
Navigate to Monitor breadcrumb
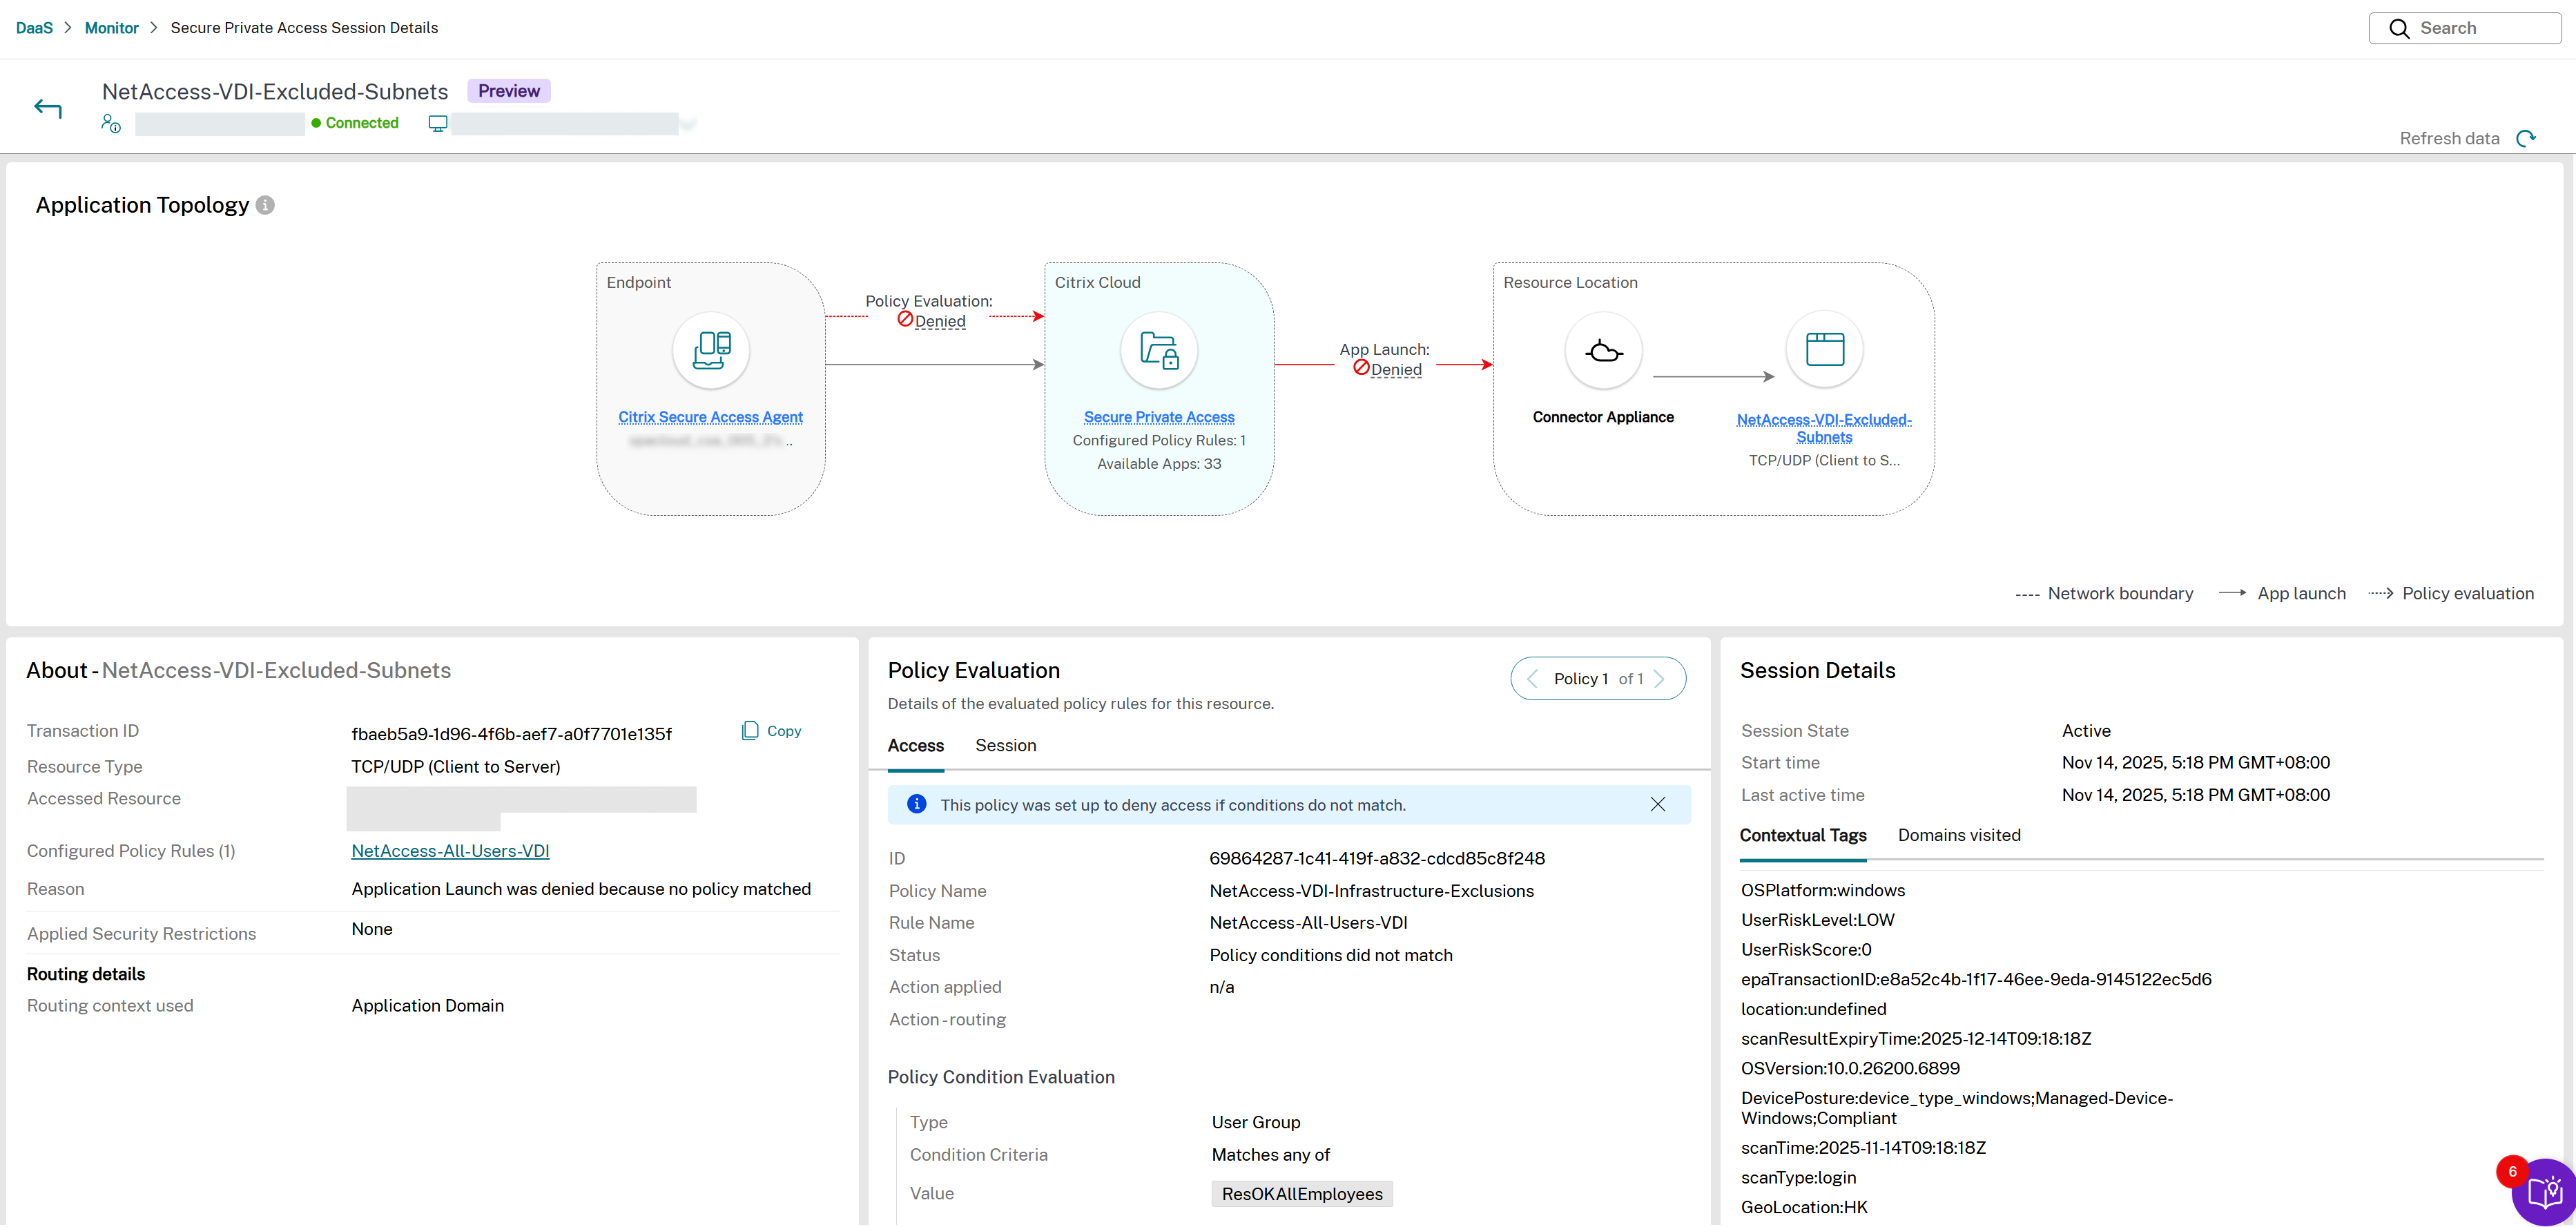point(111,28)
